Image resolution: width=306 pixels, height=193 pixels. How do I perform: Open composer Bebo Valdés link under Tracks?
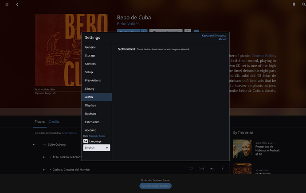(x=69, y=133)
